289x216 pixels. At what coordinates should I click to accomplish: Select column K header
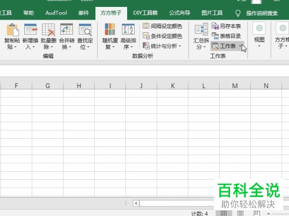click(173, 86)
